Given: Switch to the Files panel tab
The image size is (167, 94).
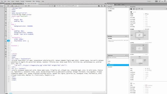Looking at the screenshot, I should tap(115, 5).
